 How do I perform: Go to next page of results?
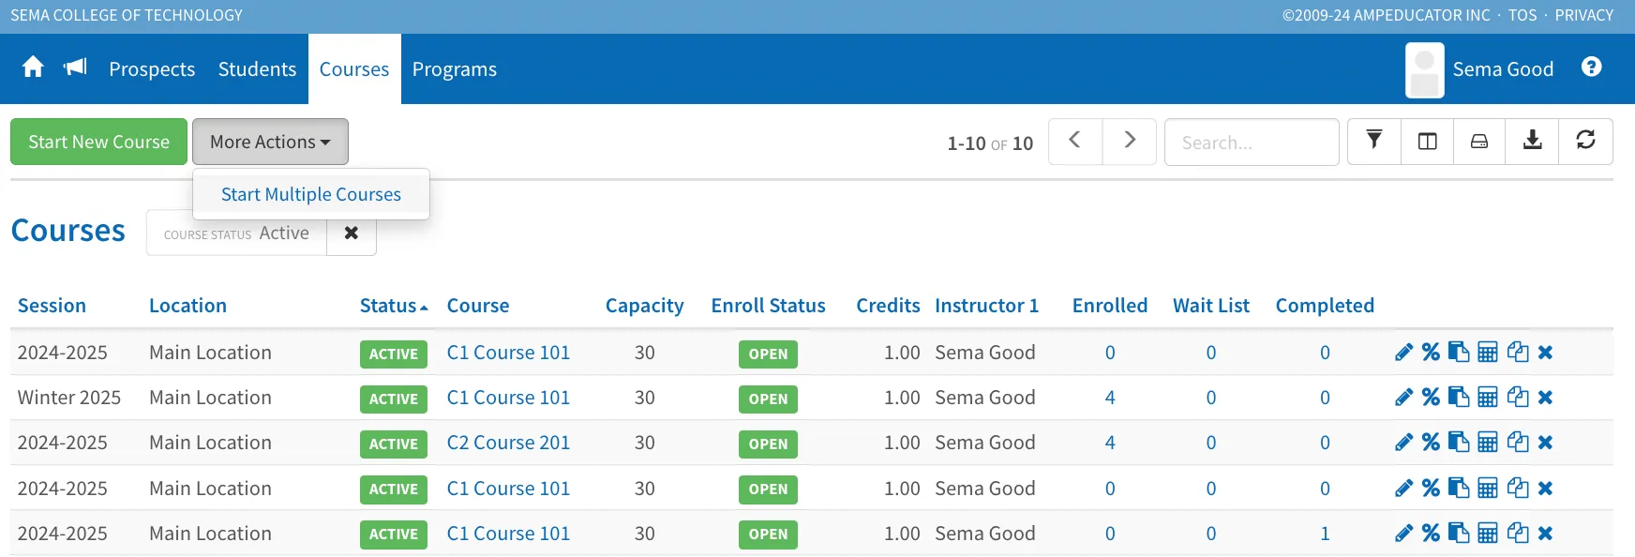tap(1130, 142)
